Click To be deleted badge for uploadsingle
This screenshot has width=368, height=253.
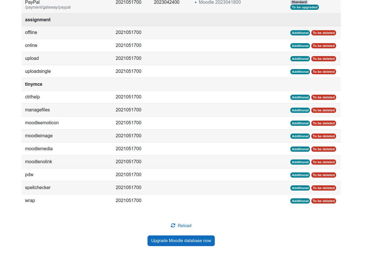tap(324, 72)
